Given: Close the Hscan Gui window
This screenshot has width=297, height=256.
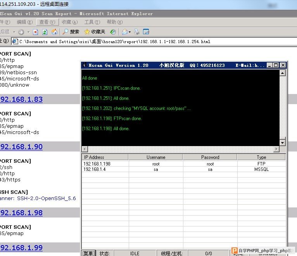Looking at the screenshot, I should tap(283, 65).
